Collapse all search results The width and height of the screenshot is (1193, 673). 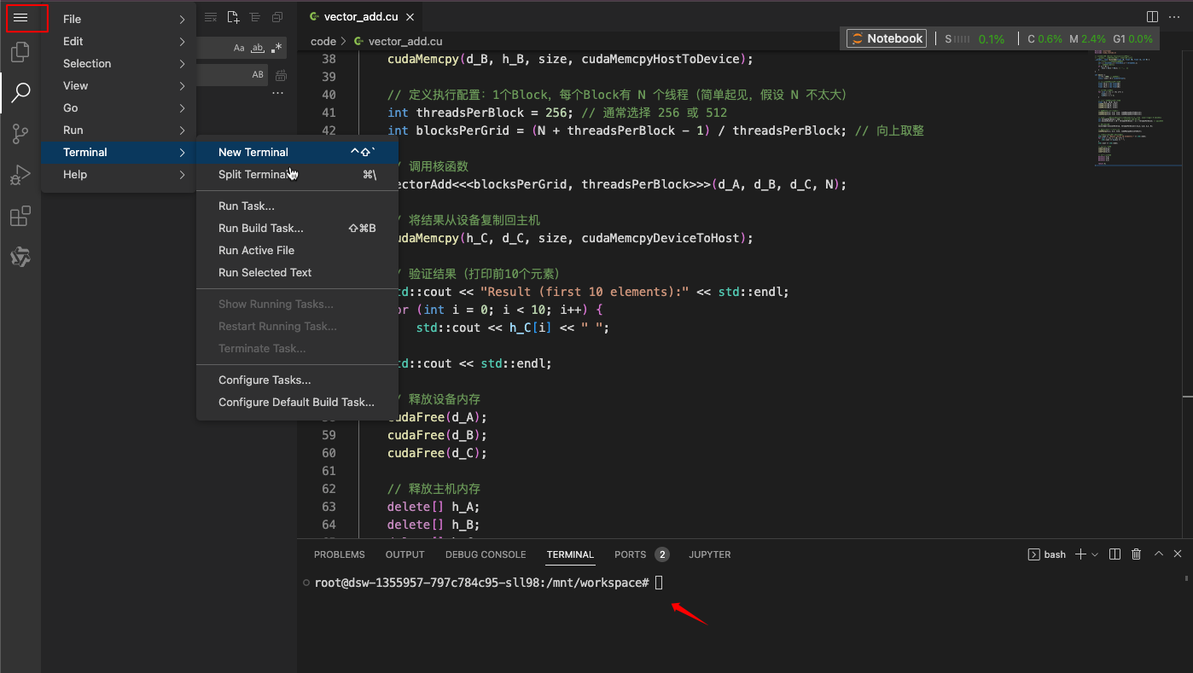[x=277, y=18]
